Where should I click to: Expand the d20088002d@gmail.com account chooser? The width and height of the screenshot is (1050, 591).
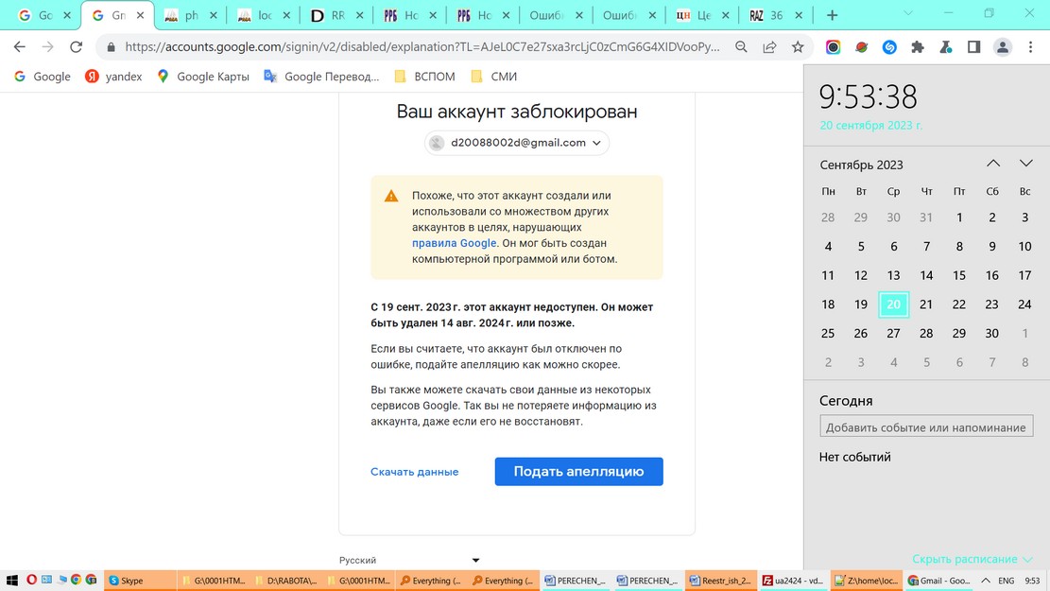click(517, 143)
